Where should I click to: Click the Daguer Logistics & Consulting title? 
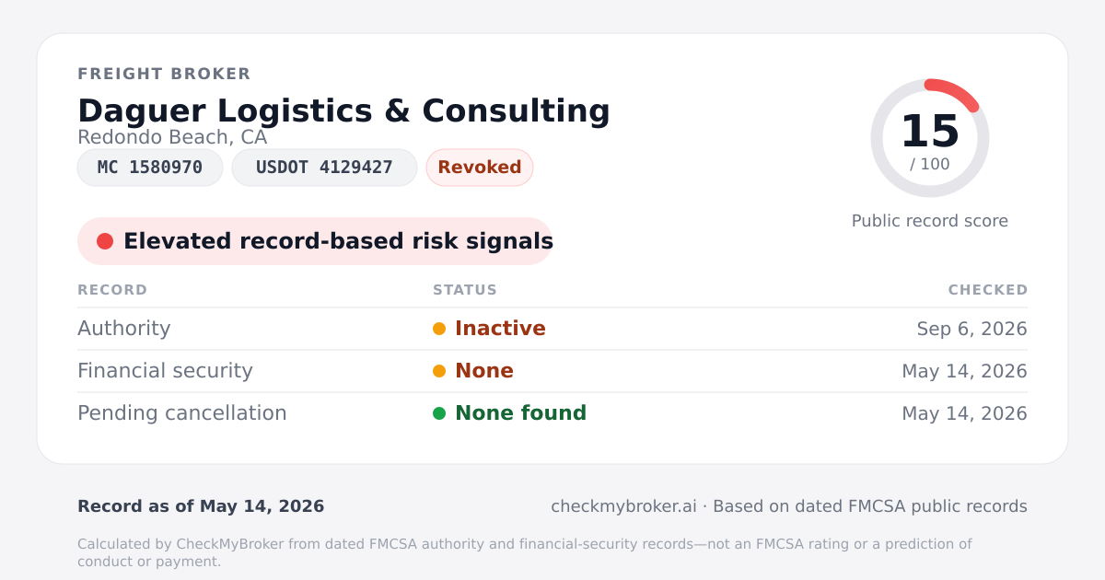tap(343, 110)
